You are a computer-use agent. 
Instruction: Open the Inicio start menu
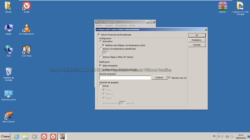pos(5,136)
